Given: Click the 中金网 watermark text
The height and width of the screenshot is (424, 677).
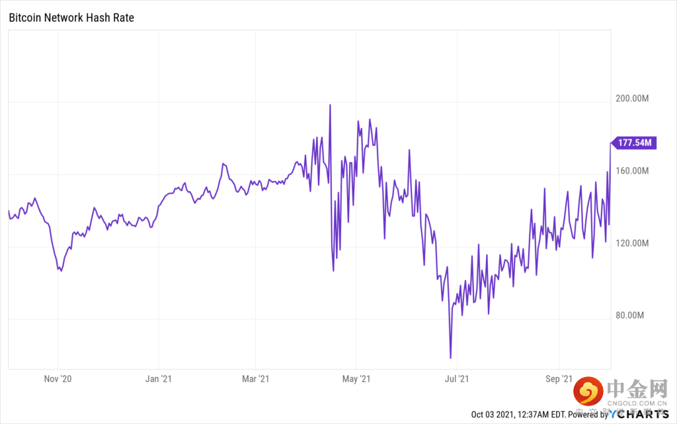Looking at the screenshot, I should (x=636, y=388).
